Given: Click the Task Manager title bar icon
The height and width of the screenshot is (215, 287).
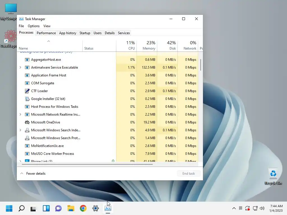Looking at the screenshot, I should click(21, 19).
